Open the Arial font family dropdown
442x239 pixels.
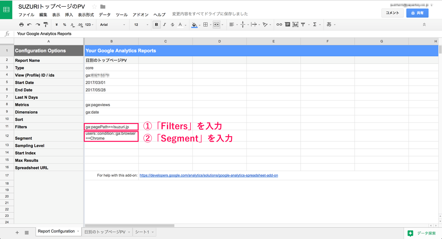tap(113, 25)
